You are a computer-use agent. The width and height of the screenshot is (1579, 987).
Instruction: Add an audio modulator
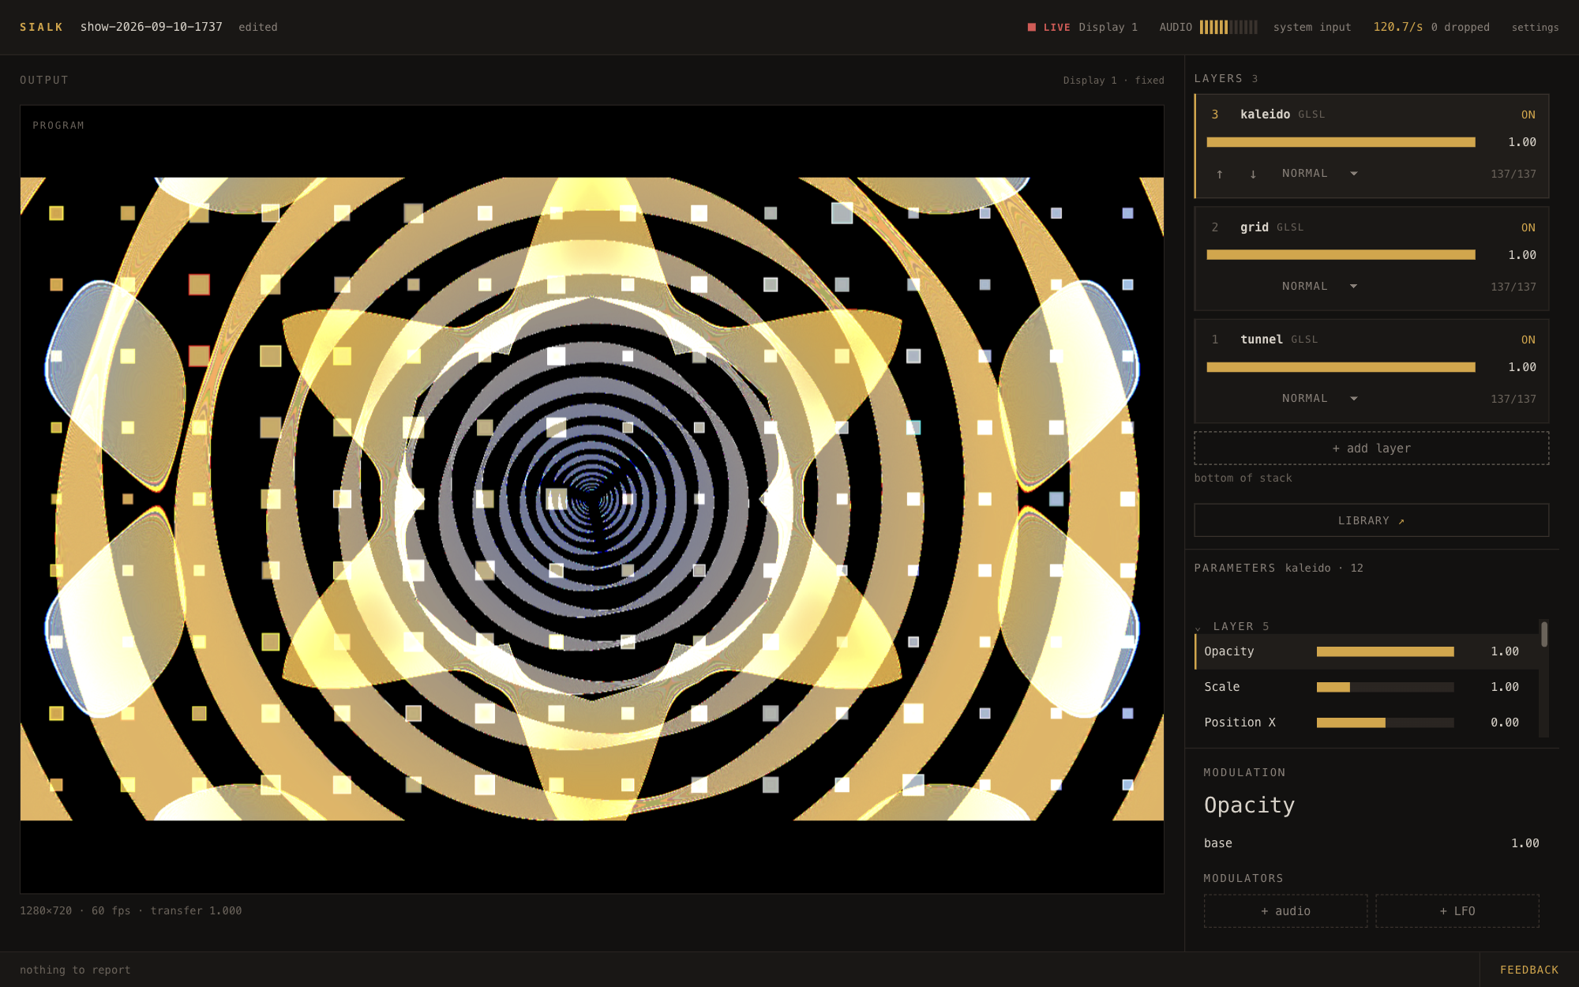1285,910
